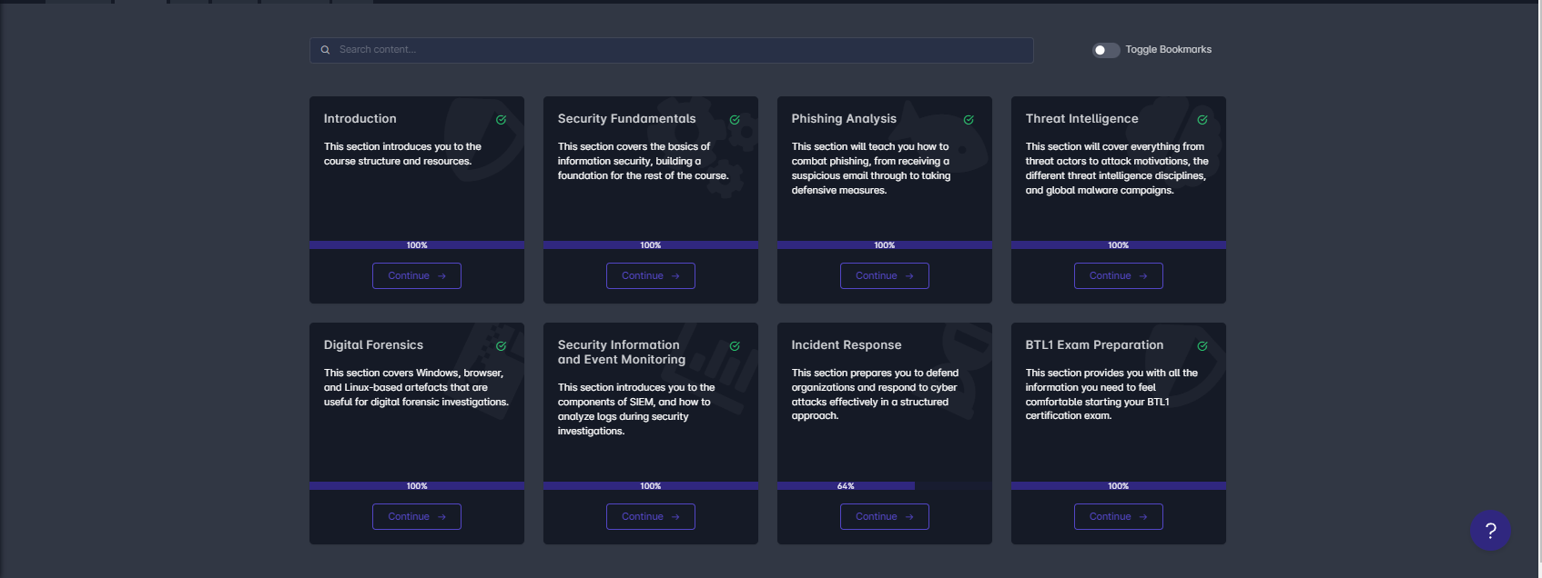Click Threat Intelligence completed checkmark icon
The width and height of the screenshot is (1542, 578).
pyautogui.click(x=1202, y=120)
